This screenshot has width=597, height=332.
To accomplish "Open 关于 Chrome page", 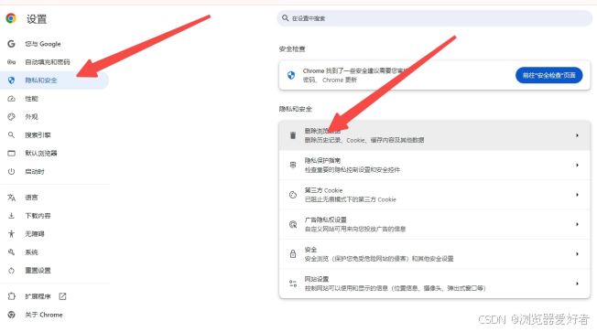I will click(54, 315).
